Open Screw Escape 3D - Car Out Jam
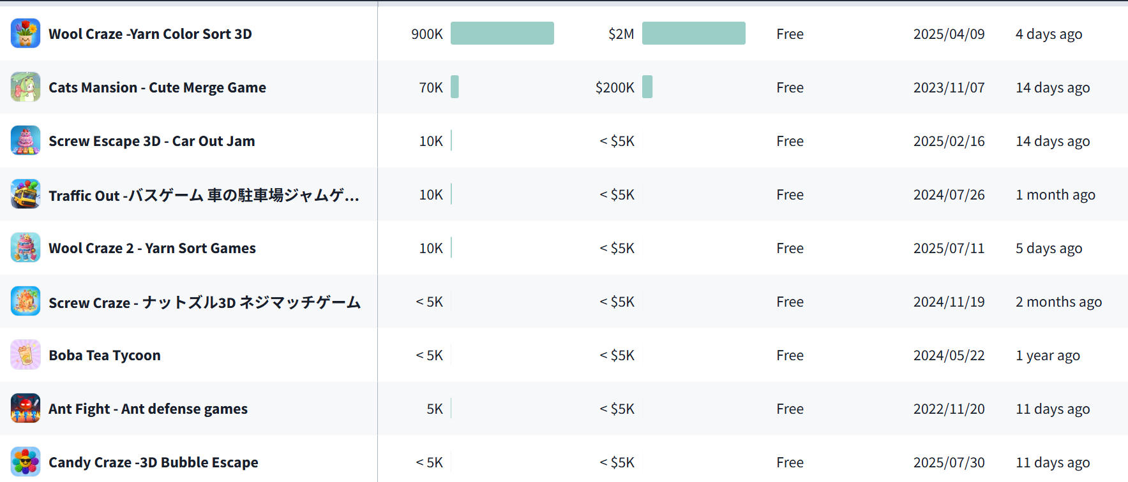The image size is (1128, 482). [151, 141]
